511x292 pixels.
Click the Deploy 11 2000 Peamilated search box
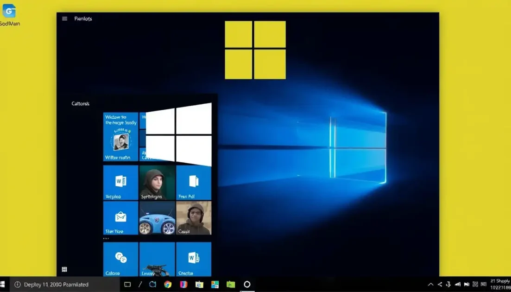click(65, 285)
